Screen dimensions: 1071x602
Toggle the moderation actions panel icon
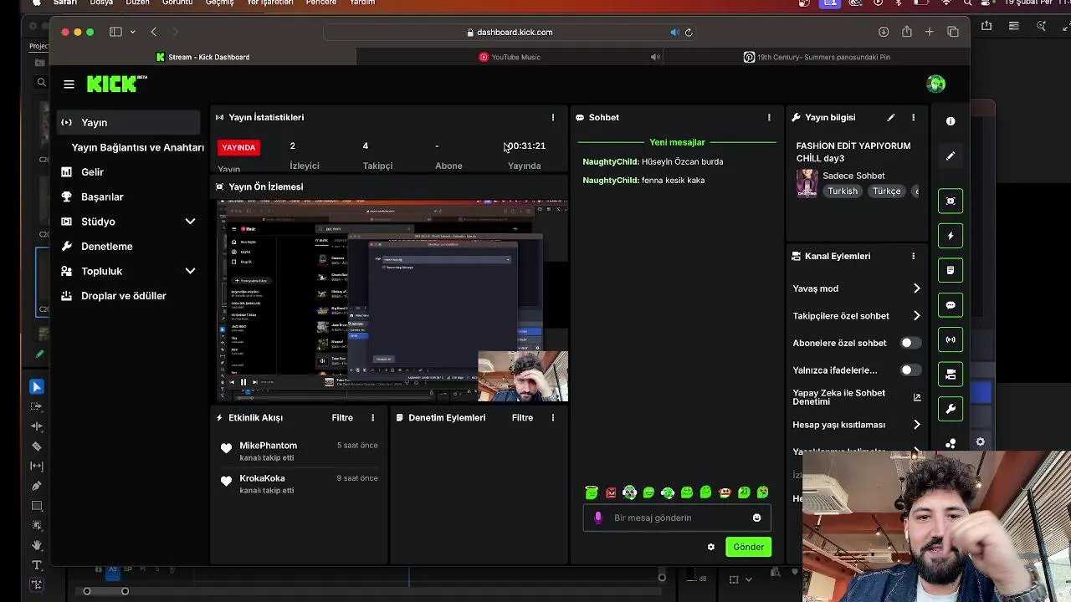click(x=951, y=270)
